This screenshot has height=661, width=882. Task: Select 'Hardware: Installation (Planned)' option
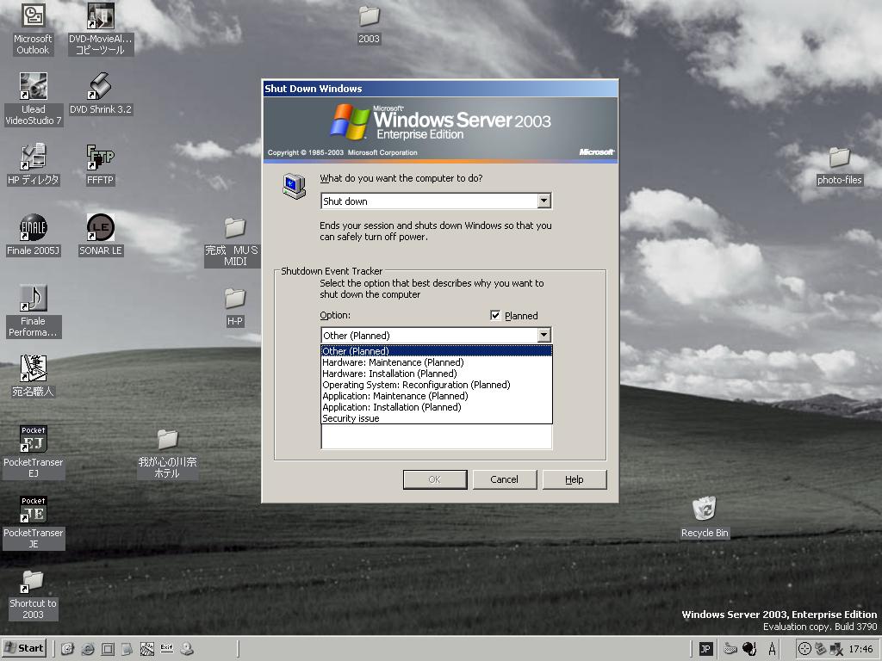coord(436,374)
